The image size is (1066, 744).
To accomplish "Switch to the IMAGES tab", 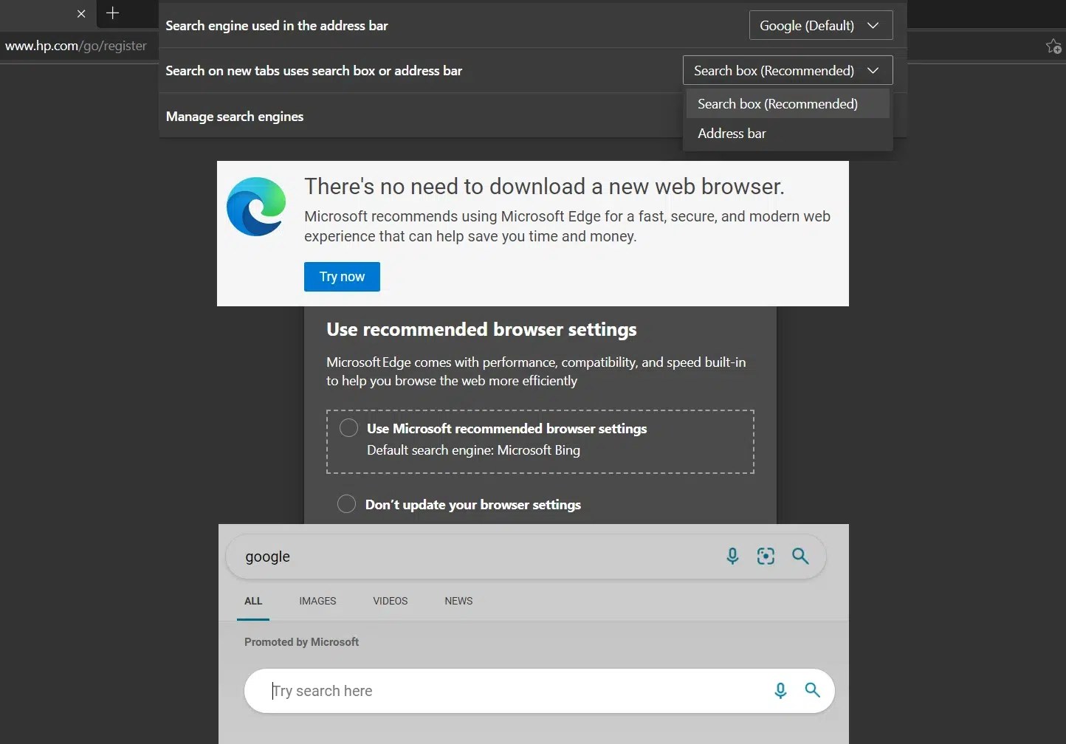I will [x=317, y=601].
